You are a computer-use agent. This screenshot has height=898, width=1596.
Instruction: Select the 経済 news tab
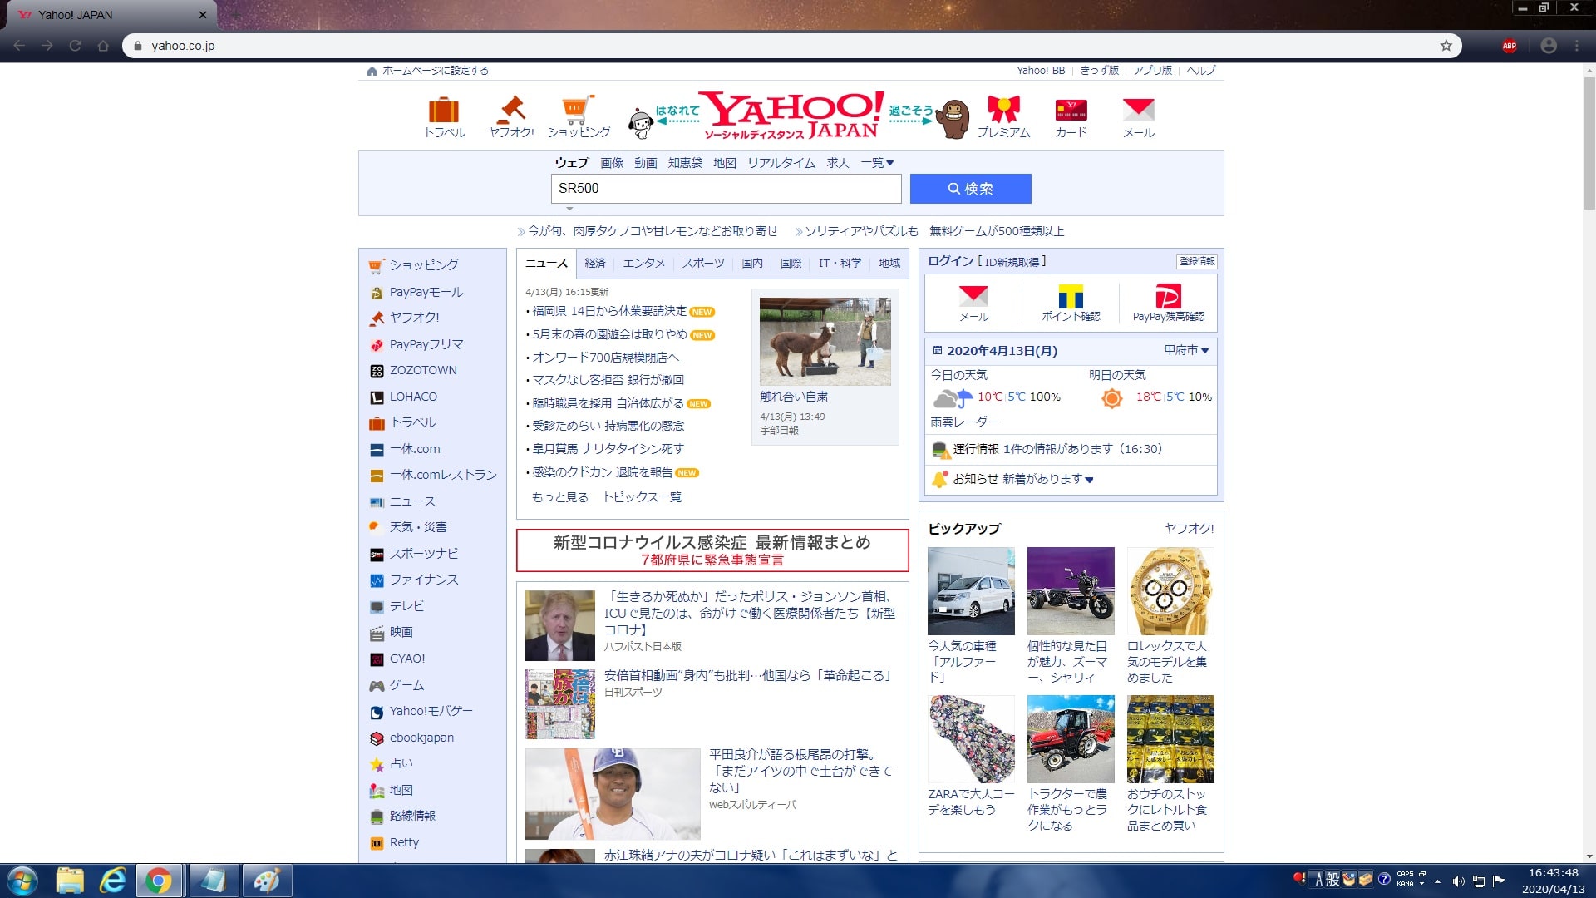point(595,263)
